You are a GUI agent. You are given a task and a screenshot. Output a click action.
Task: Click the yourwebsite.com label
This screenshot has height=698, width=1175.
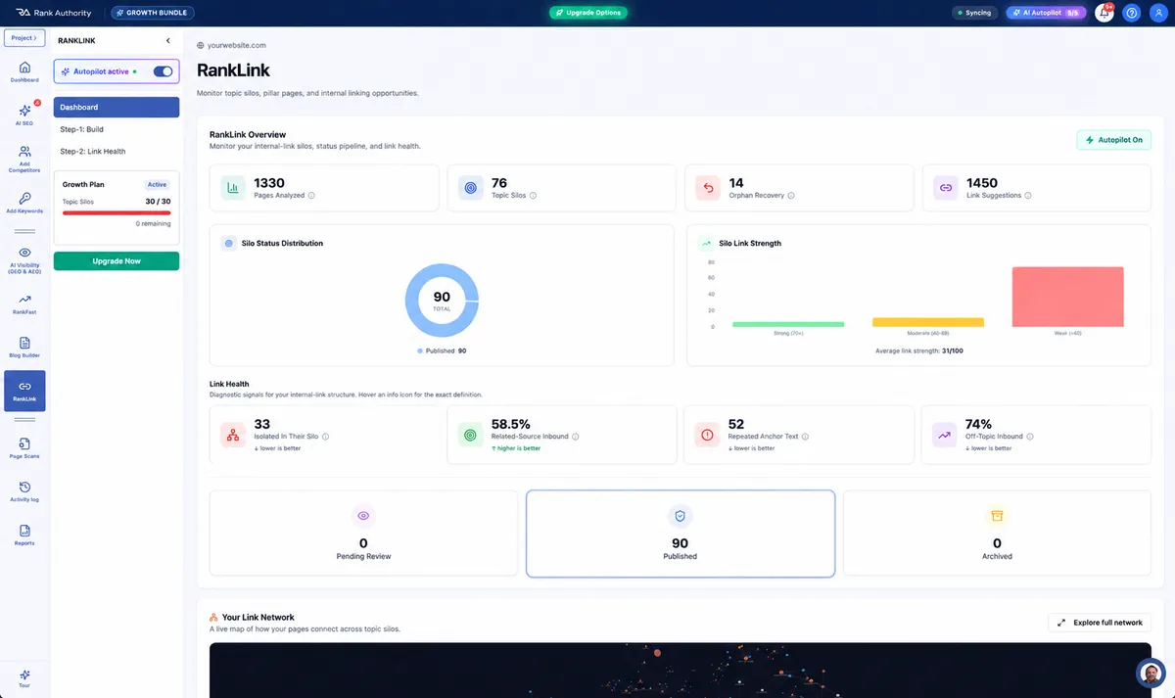232,45
